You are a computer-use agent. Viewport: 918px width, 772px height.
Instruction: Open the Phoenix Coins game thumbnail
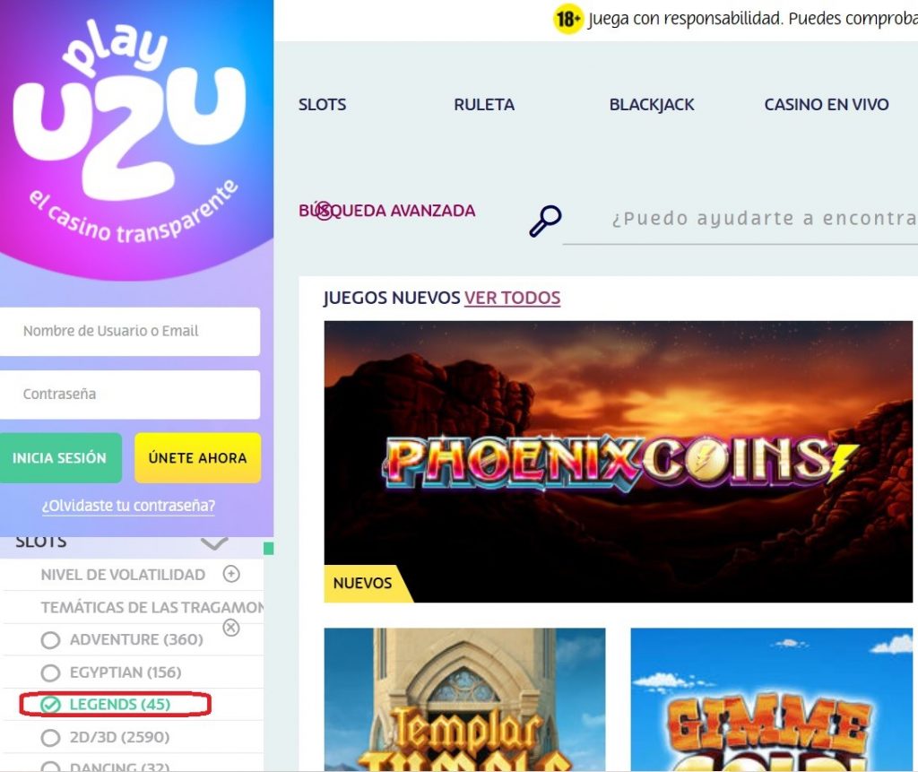point(619,462)
